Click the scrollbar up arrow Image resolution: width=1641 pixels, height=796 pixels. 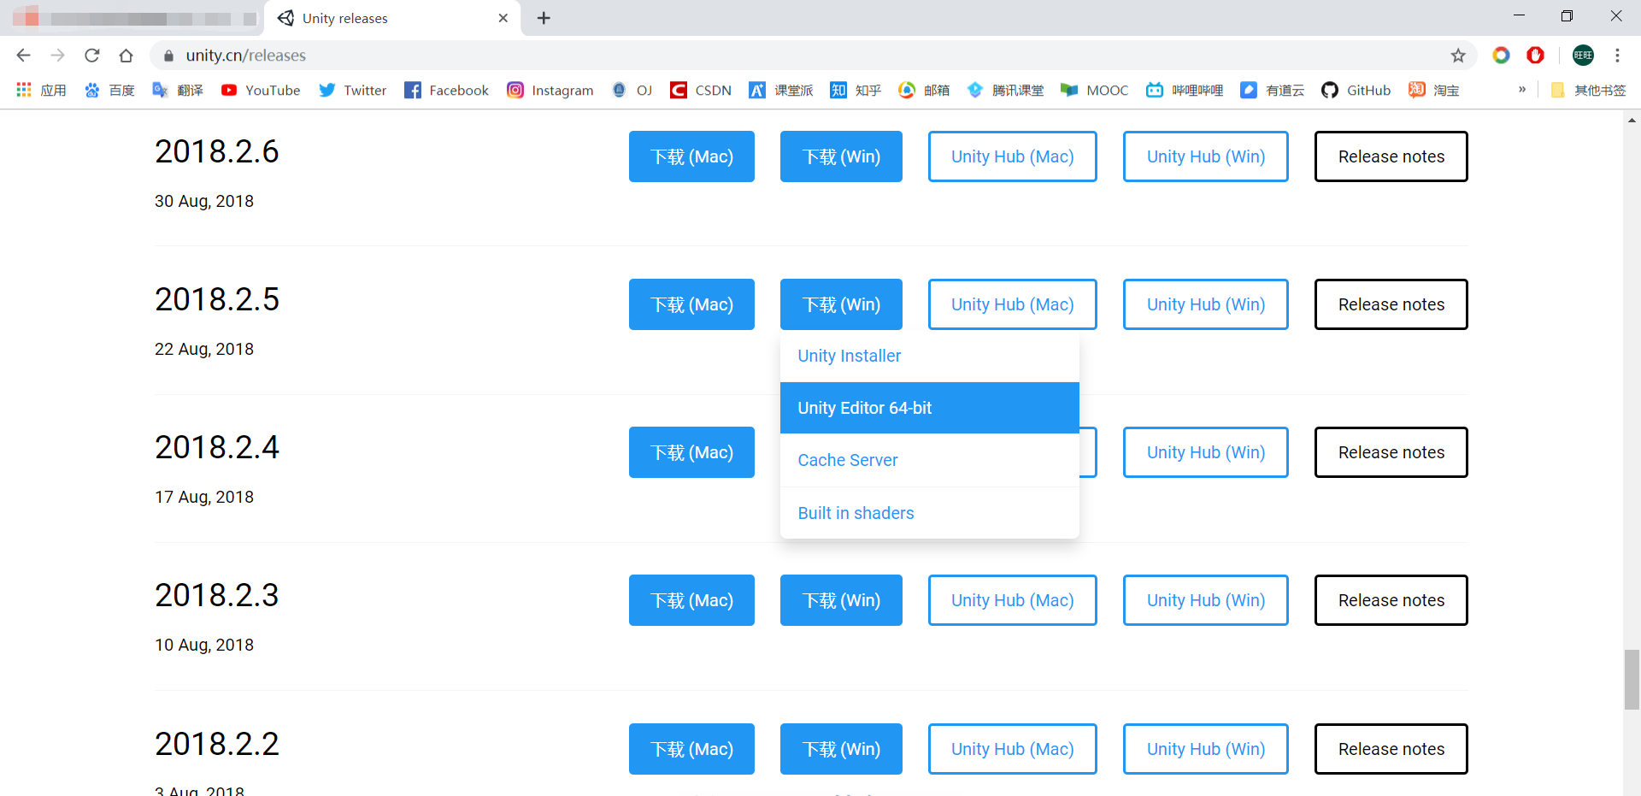[x=1632, y=120]
